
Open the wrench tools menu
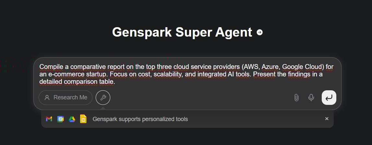pyautogui.click(x=103, y=98)
